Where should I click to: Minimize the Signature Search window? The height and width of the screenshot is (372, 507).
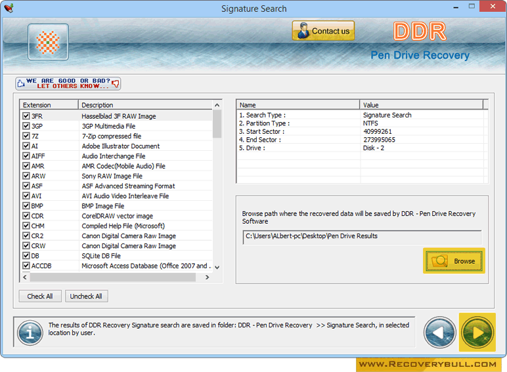[456, 7]
